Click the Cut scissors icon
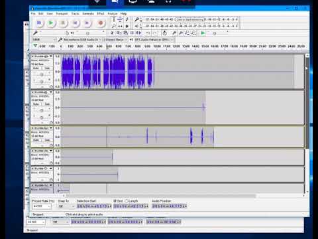 coord(112,33)
